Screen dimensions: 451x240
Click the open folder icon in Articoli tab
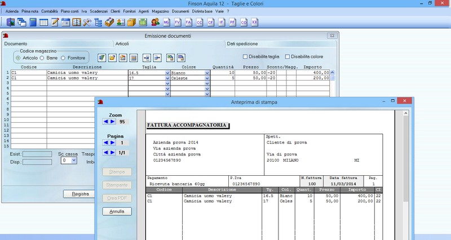coord(112,58)
